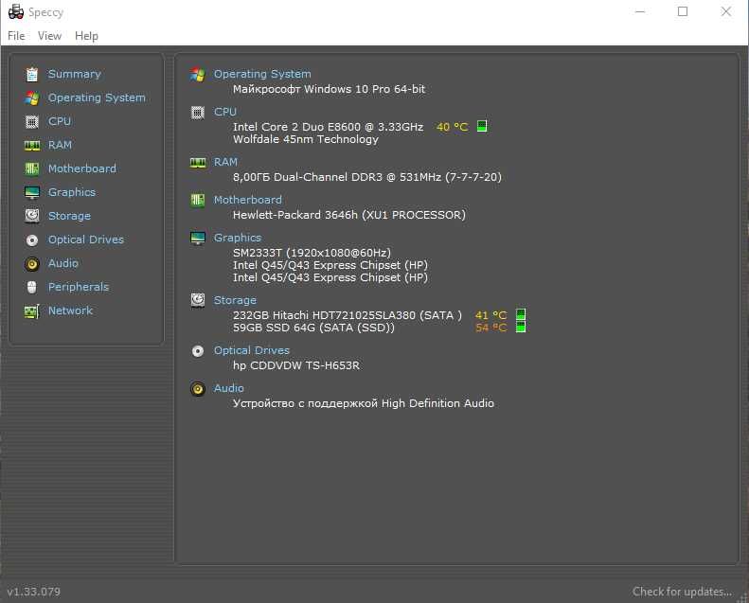Click Check for updates link
The height and width of the screenshot is (603, 749).
pyautogui.click(x=682, y=592)
